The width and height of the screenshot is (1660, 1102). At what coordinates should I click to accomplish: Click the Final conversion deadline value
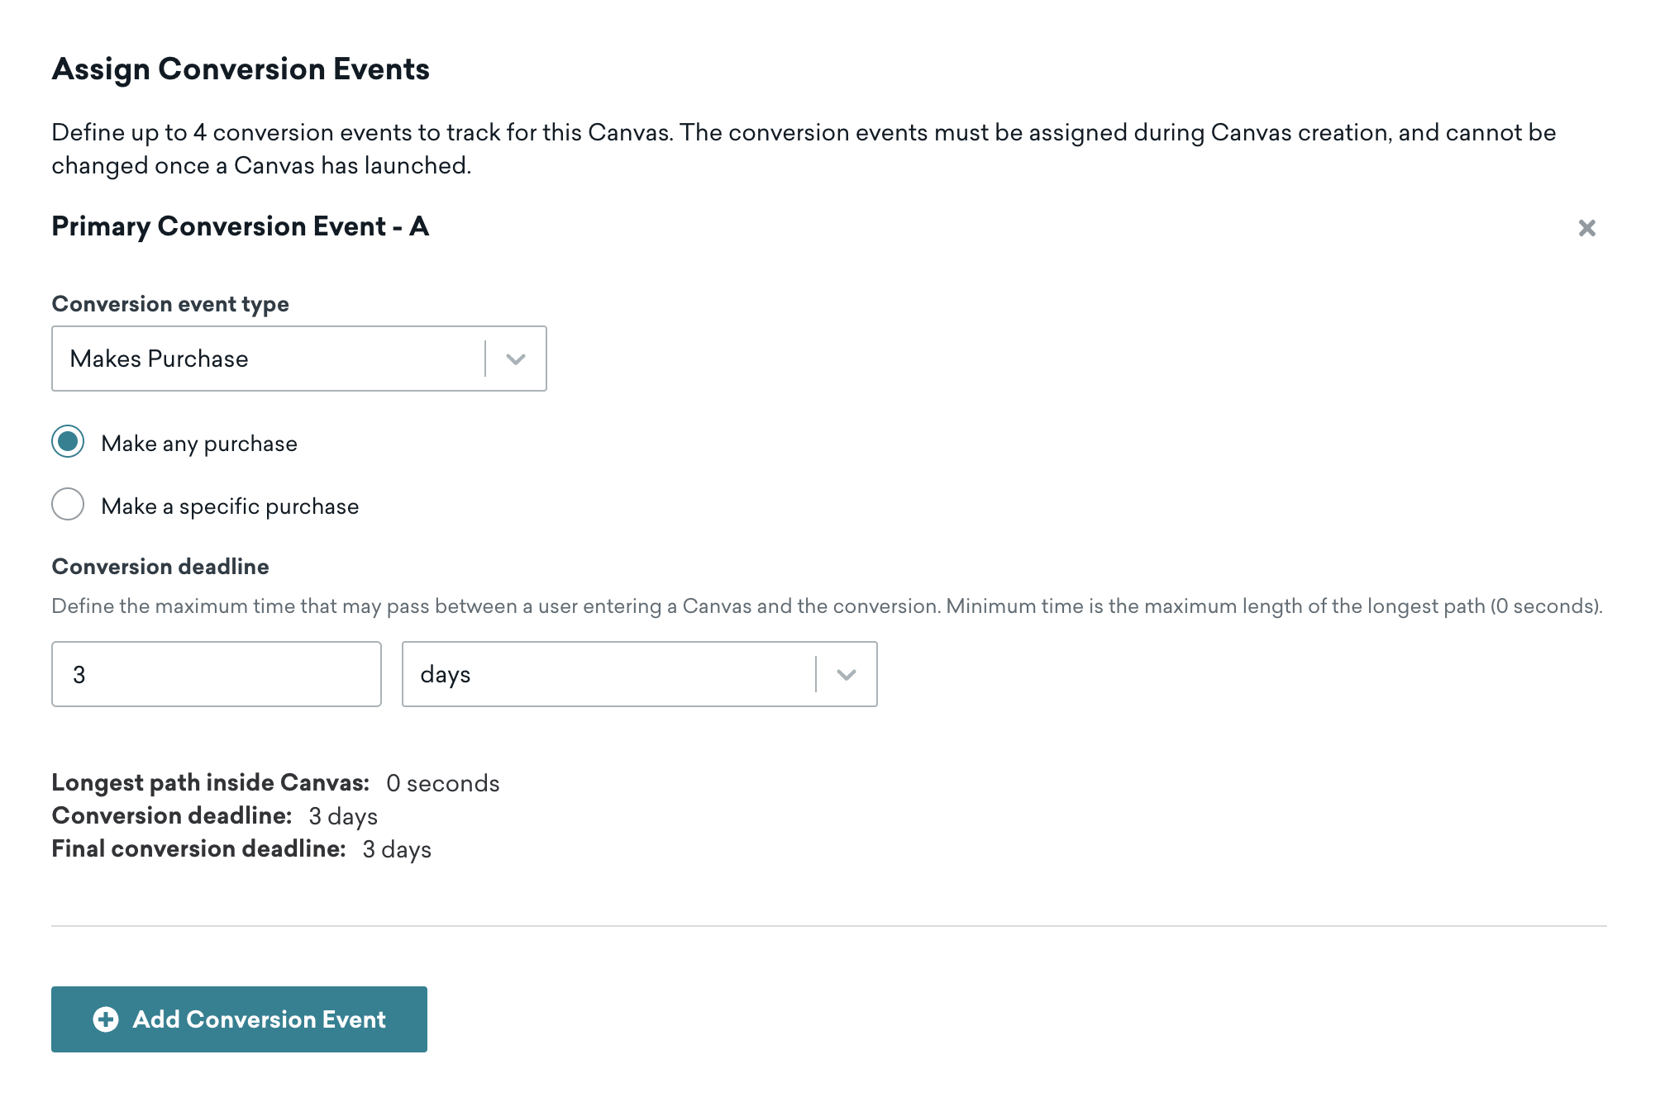point(397,848)
